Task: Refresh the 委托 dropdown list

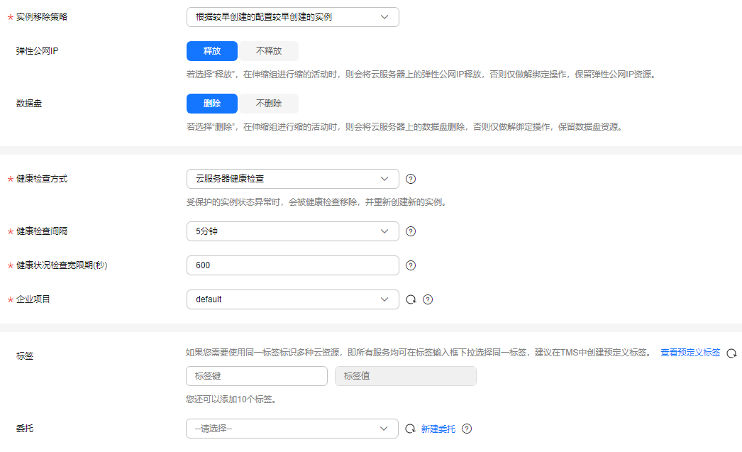Action: (x=410, y=429)
